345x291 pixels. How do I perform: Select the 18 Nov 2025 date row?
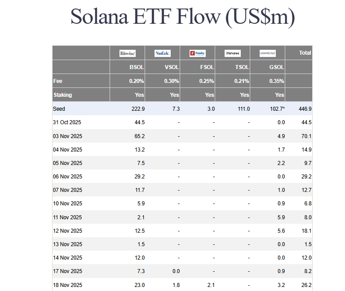coord(67,285)
